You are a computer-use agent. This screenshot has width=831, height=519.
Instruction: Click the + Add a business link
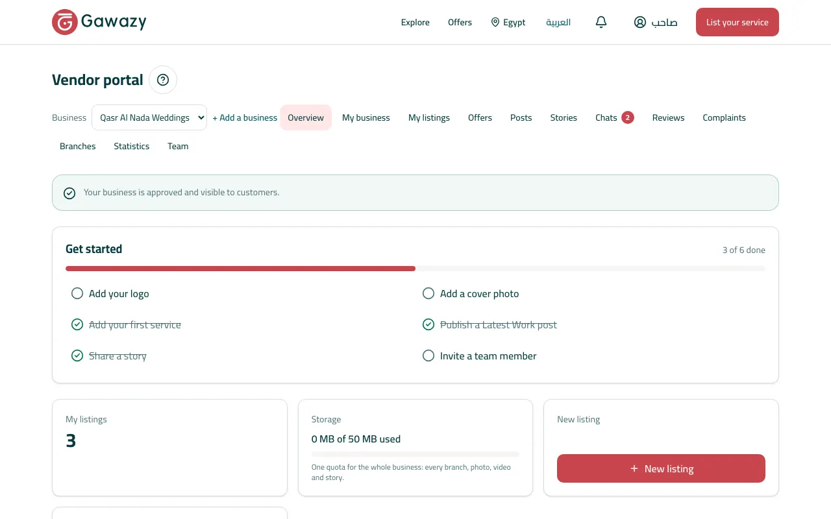coord(245,117)
